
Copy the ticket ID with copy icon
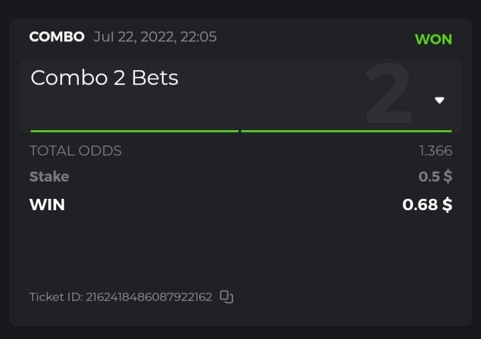pos(226,297)
